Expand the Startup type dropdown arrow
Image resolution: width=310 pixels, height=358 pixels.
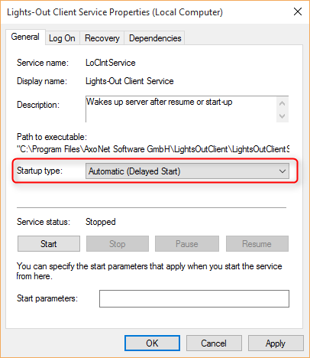click(x=283, y=171)
